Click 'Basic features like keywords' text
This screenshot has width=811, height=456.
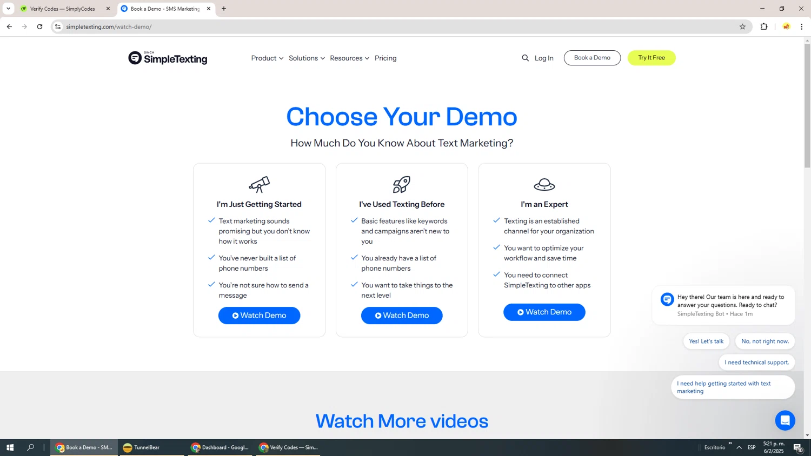405,231
